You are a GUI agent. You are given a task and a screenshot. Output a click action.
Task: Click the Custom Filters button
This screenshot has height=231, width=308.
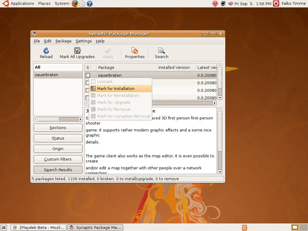click(x=58, y=159)
